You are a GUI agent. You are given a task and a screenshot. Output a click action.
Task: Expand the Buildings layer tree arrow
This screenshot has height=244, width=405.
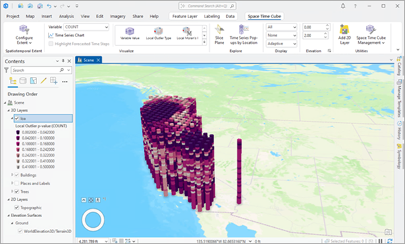12,175
